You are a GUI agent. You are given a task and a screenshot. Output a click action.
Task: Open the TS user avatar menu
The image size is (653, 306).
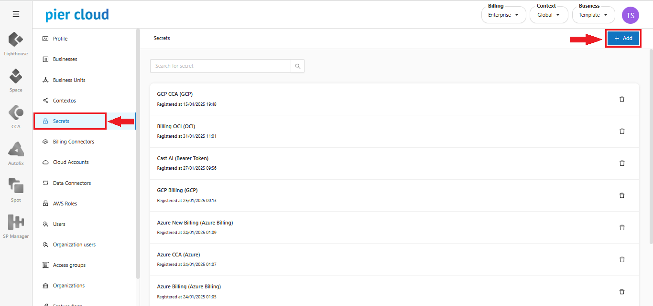click(630, 15)
